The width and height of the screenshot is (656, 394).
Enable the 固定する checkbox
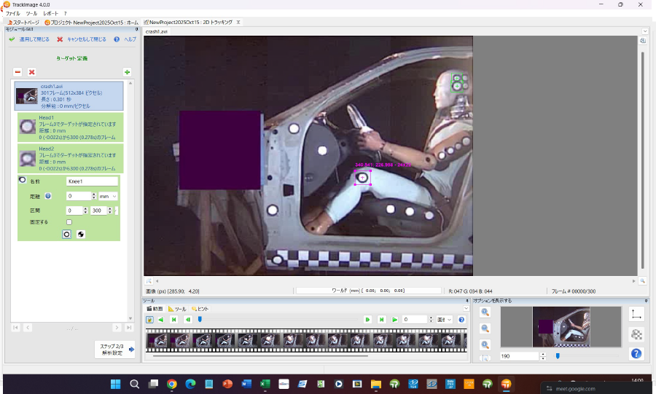coord(69,222)
